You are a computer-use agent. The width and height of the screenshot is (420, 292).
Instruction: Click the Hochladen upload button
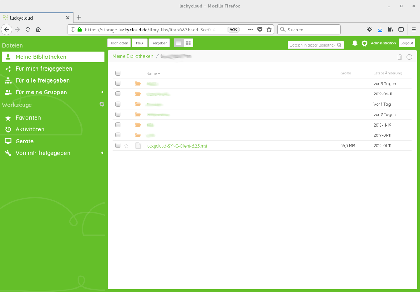tap(119, 43)
